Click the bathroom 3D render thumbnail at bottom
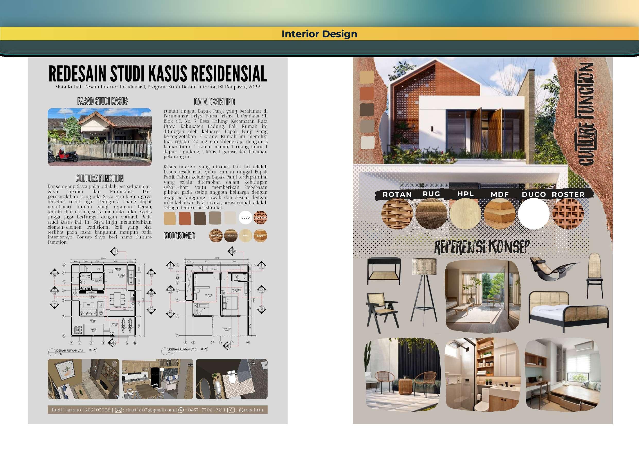Viewport: 639px width, 451px height. [x=231, y=379]
